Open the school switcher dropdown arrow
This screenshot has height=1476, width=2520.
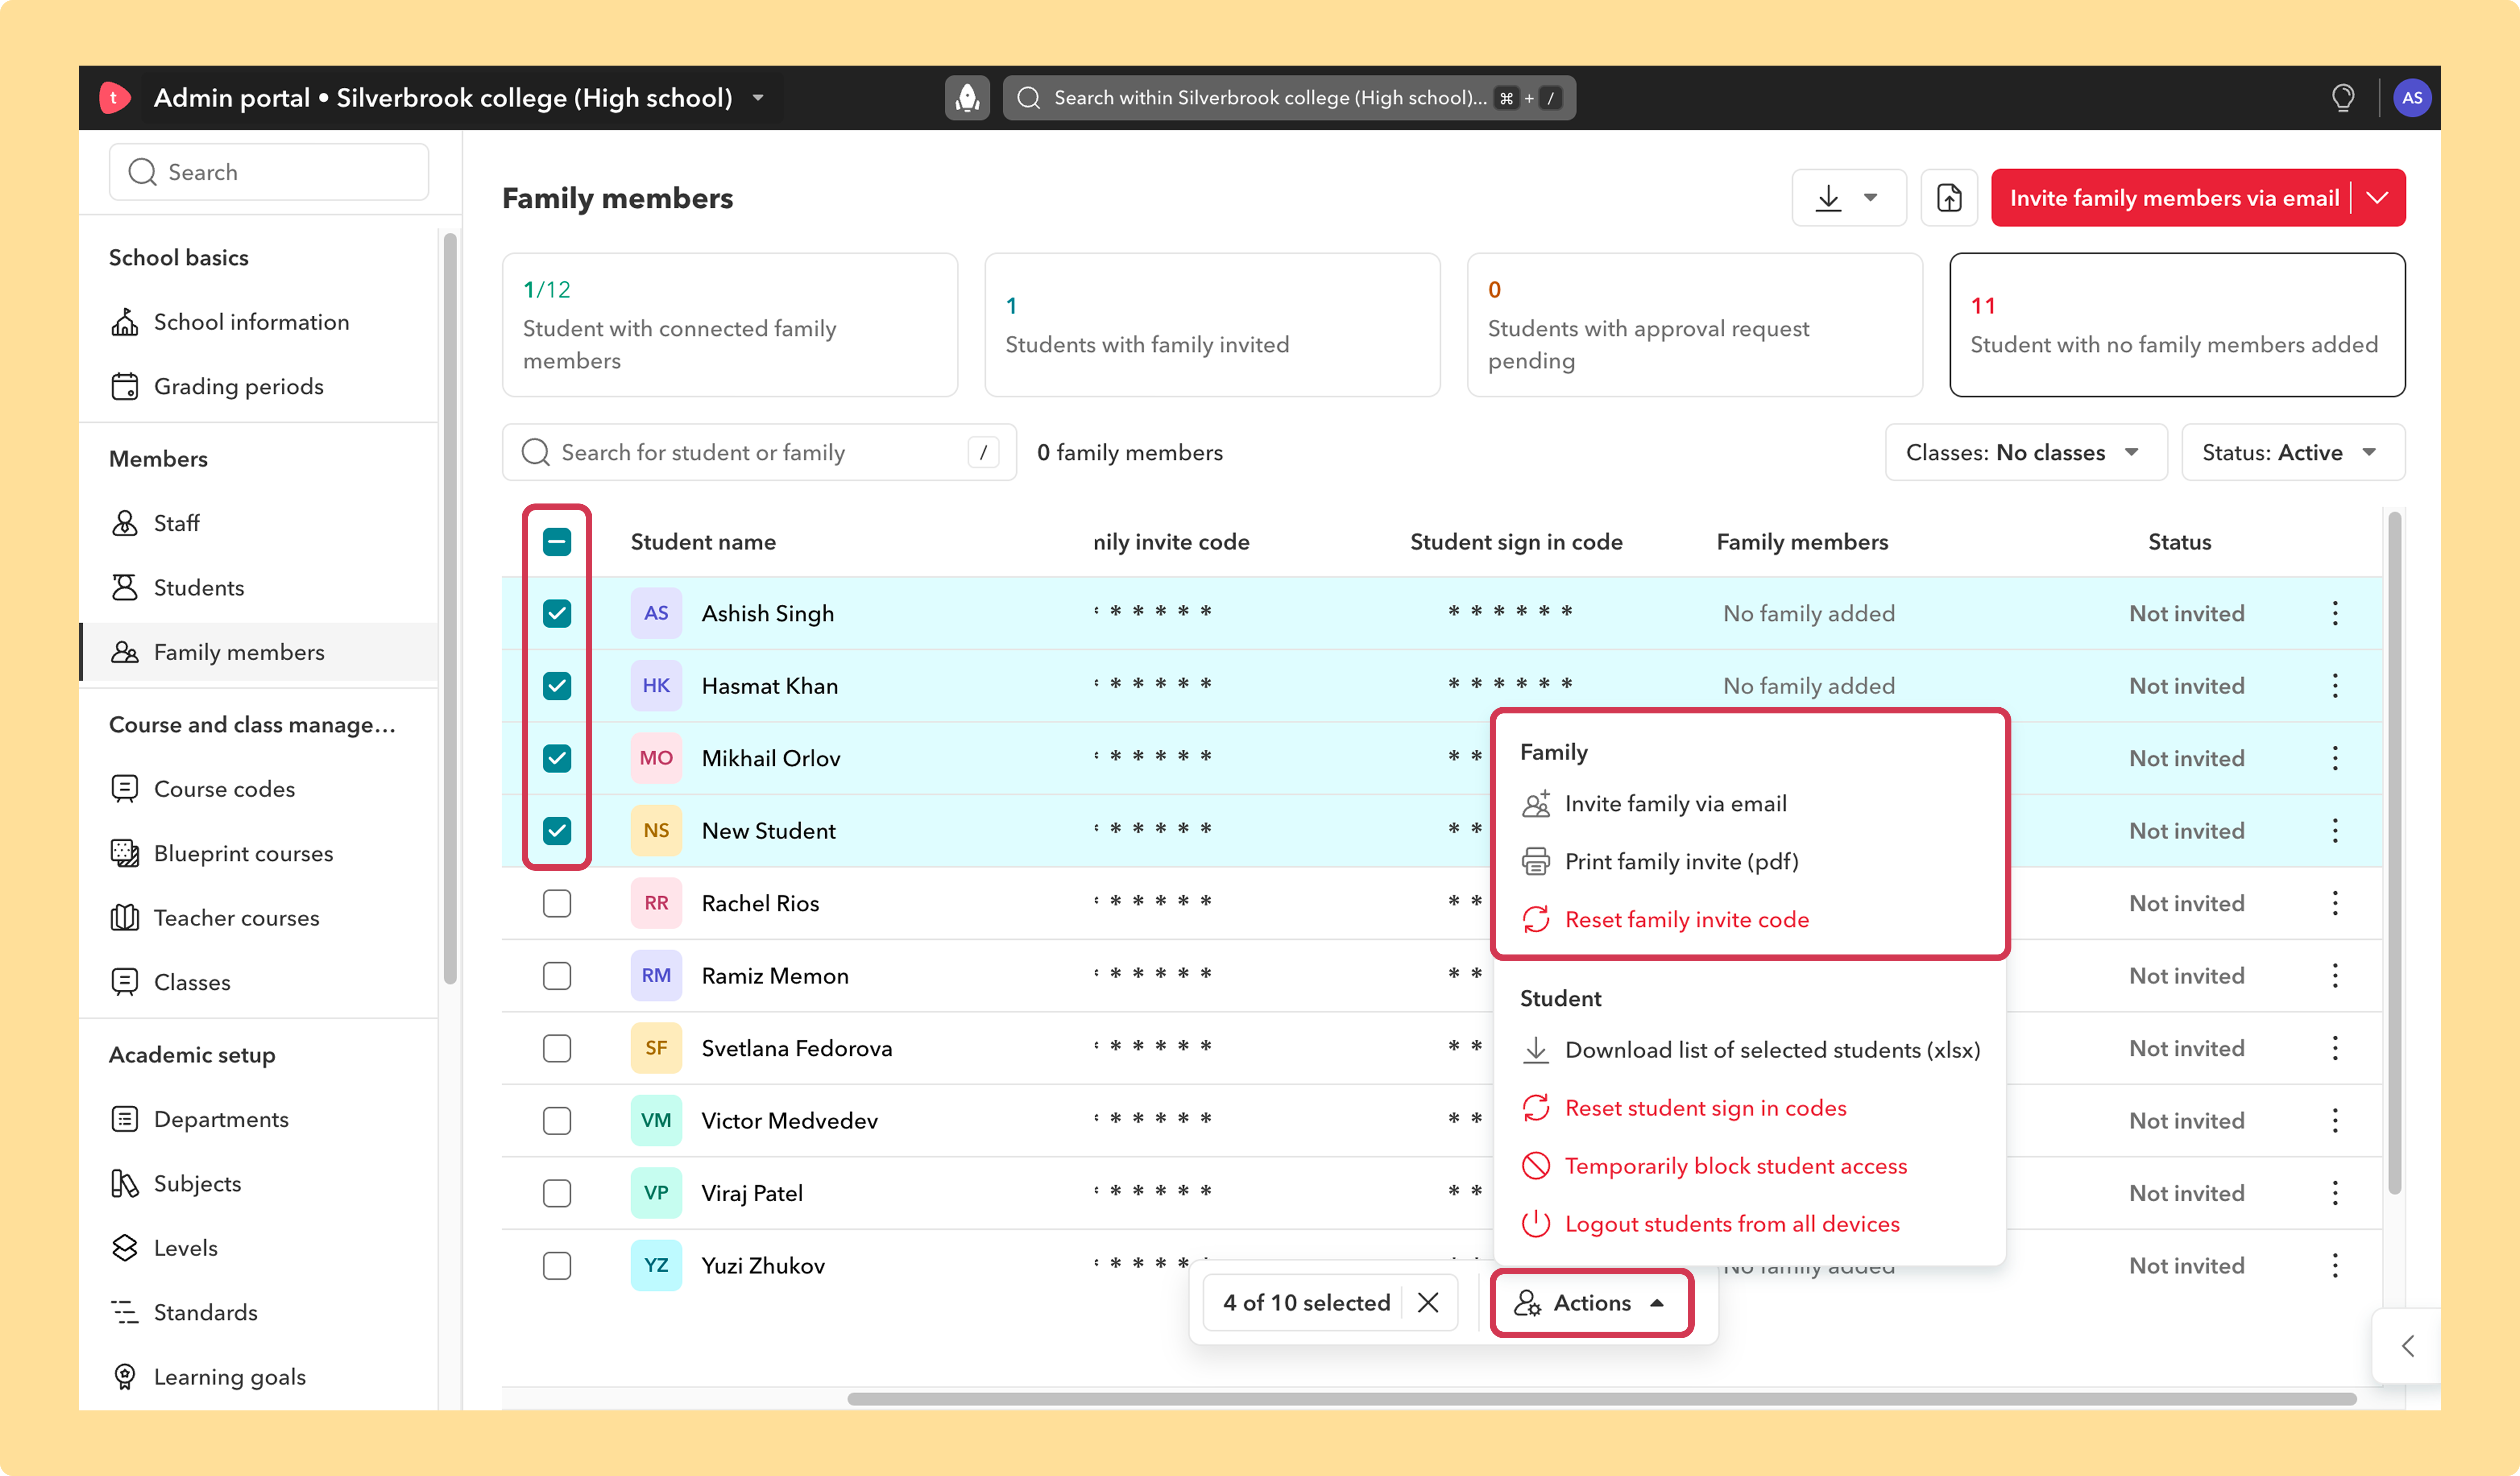click(758, 98)
